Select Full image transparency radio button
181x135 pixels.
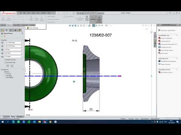point(5,76)
